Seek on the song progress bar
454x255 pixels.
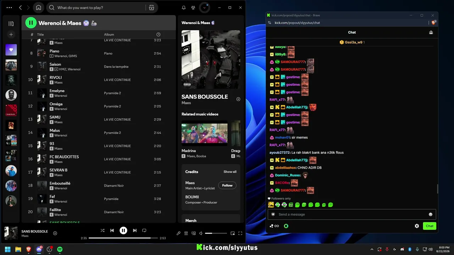(x=123, y=238)
